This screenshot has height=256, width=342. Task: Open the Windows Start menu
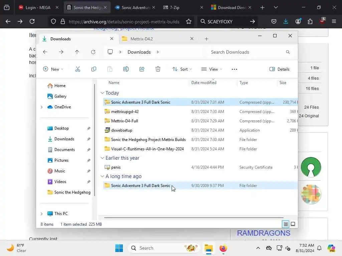[119, 248]
